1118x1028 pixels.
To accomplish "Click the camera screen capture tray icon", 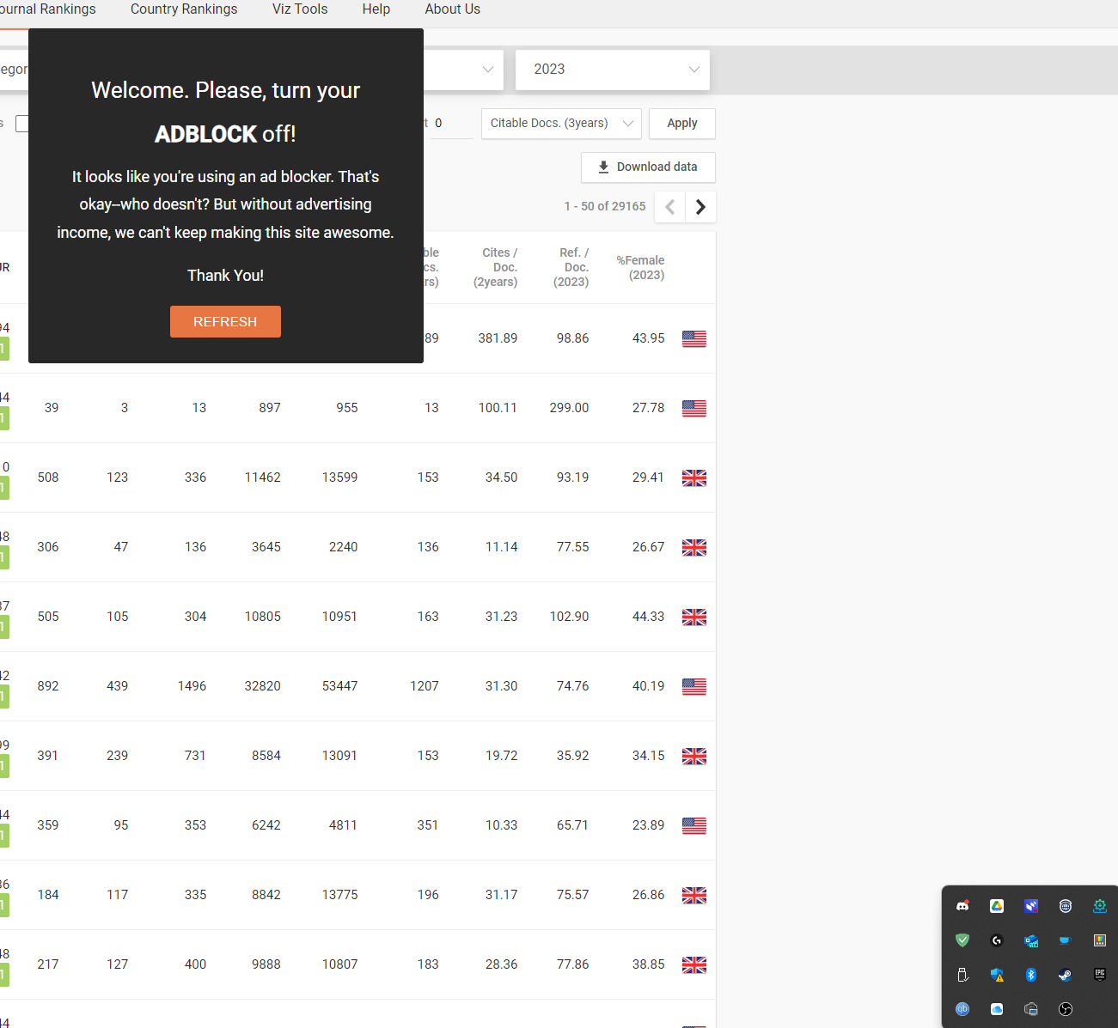I will (x=1031, y=1009).
